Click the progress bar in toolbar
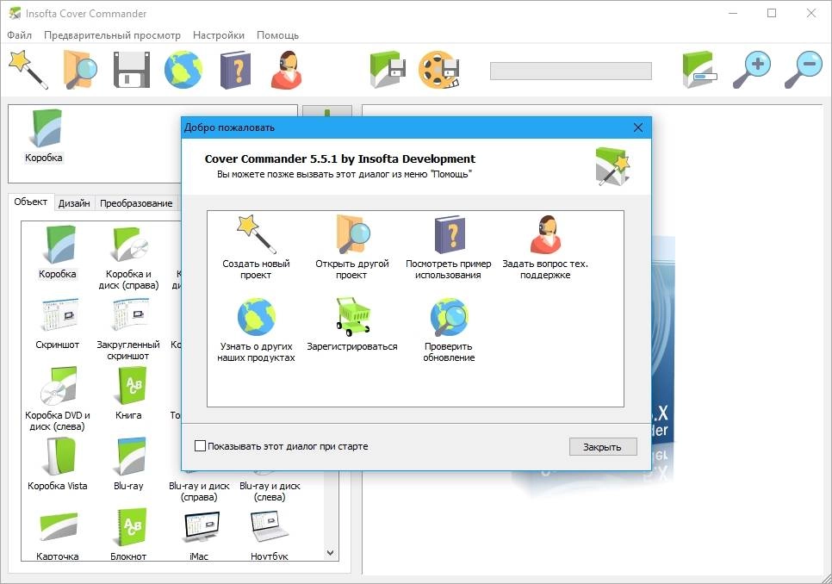 [570, 71]
